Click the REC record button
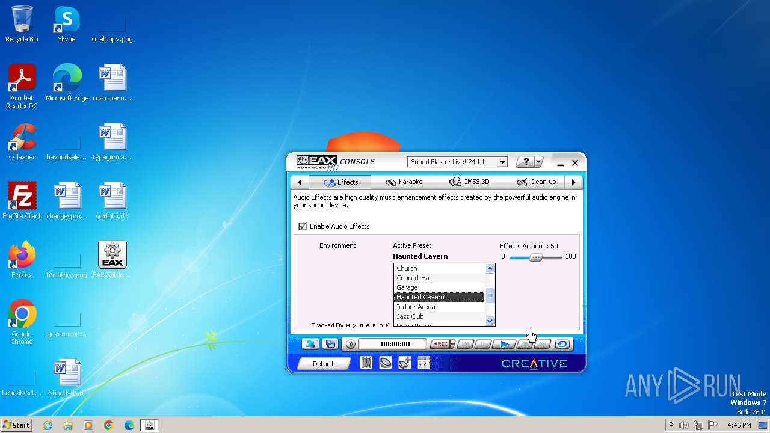Viewport: 770px width, 433px height. click(440, 344)
